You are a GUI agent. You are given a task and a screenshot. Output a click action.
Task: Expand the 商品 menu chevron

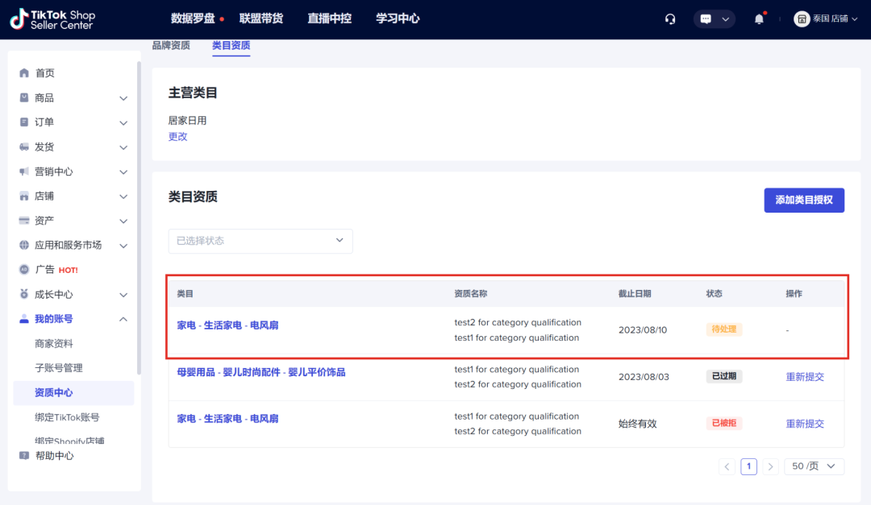(123, 98)
